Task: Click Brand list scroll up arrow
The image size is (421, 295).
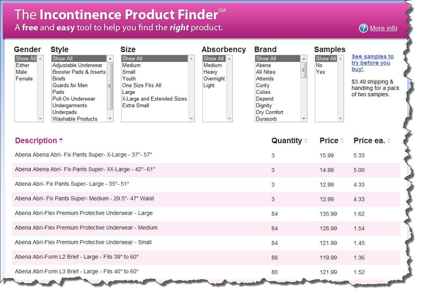Action: 304,58
